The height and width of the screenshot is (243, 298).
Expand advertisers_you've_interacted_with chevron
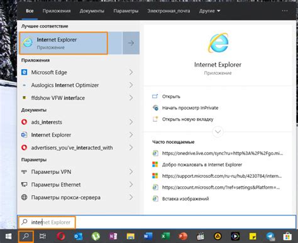tap(131, 148)
